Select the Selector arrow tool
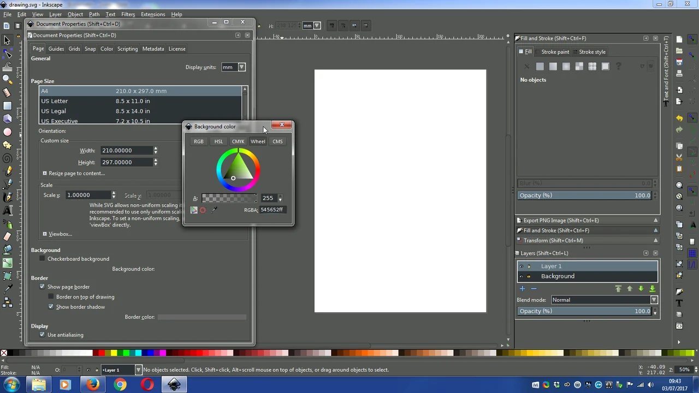This screenshot has height=393, width=699. coord(7,40)
